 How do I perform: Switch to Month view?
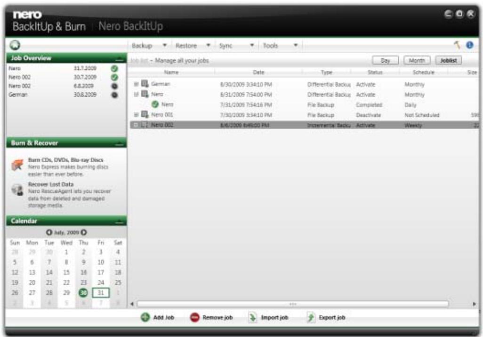(417, 60)
